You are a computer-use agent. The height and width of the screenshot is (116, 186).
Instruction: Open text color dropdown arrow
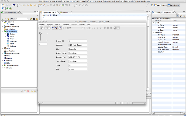click(118, 28)
